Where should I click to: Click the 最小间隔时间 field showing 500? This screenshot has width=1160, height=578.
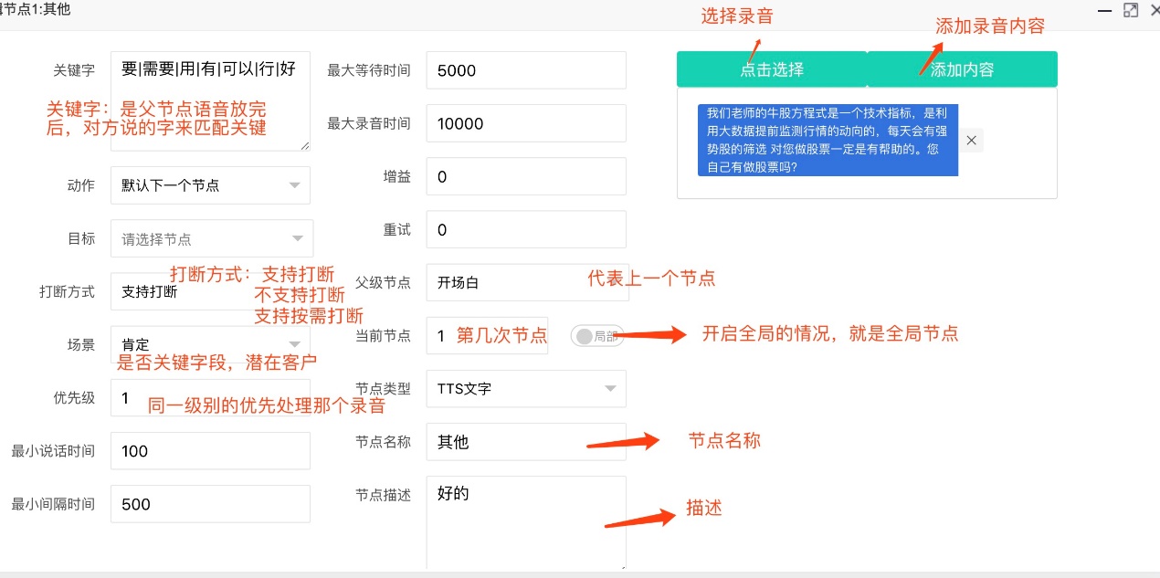pos(210,504)
